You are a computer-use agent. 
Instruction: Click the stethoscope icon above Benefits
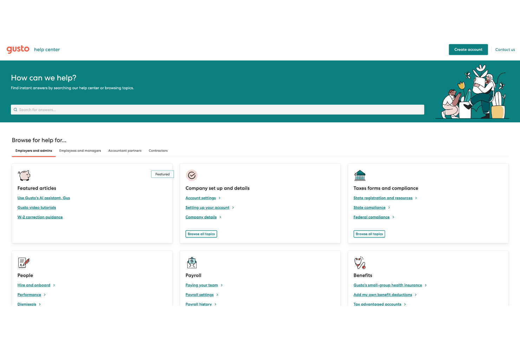coord(360,262)
